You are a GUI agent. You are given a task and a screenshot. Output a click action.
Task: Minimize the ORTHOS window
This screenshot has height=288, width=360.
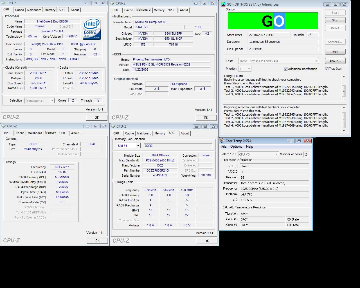pyautogui.click(x=327, y=4)
